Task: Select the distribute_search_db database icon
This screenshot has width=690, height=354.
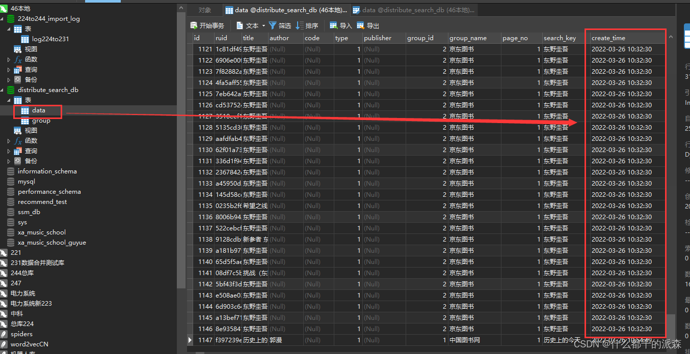Action: (x=11, y=90)
